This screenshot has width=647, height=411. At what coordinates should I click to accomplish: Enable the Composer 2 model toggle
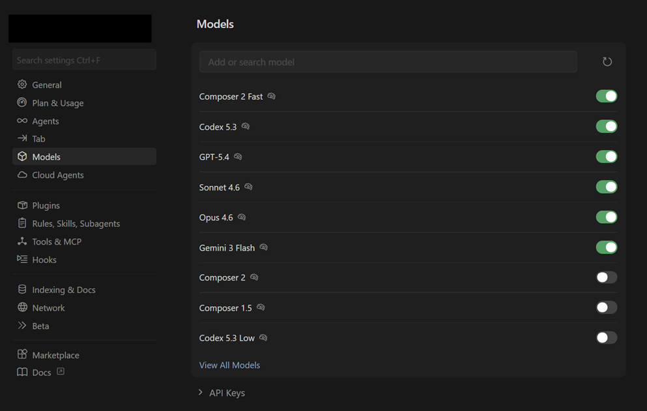click(606, 277)
